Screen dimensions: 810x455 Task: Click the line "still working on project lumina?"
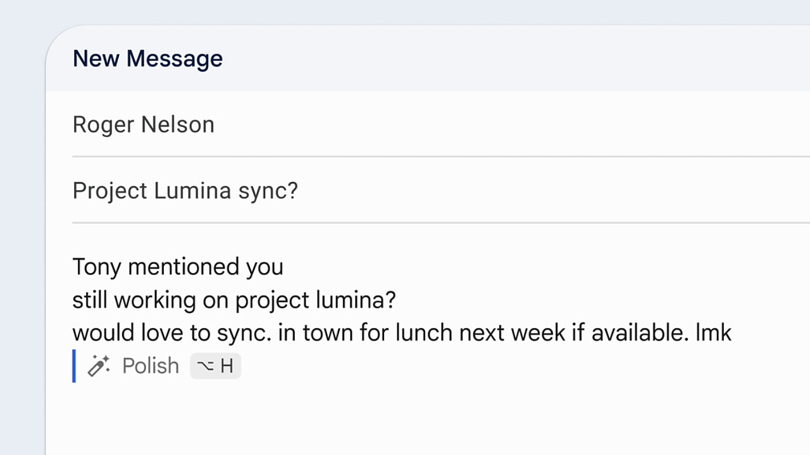point(234,300)
